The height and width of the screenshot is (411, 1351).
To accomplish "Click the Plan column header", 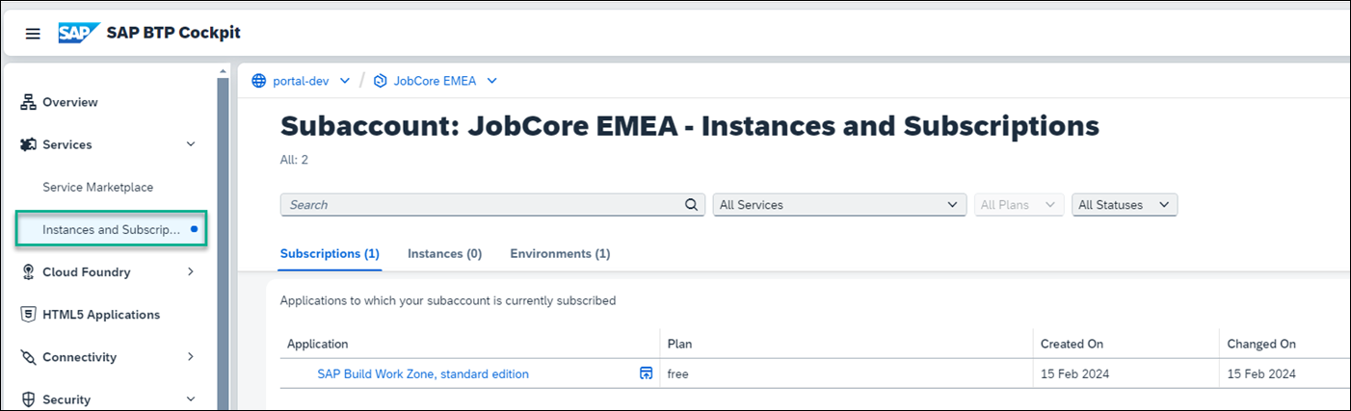I will [679, 344].
